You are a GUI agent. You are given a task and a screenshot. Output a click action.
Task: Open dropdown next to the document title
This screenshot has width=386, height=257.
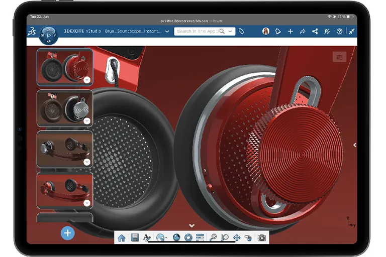[x=167, y=31]
